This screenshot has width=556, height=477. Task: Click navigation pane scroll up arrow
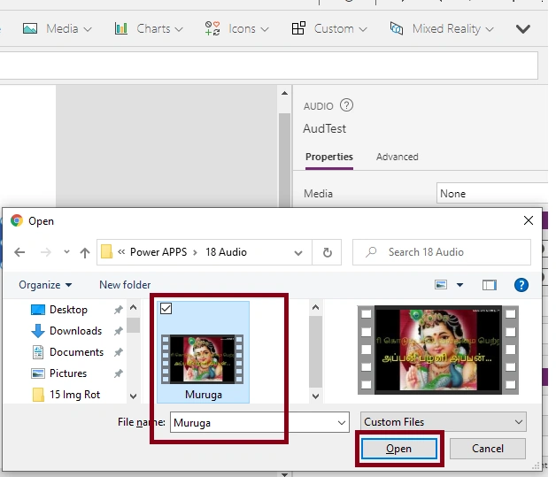tap(134, 308)
